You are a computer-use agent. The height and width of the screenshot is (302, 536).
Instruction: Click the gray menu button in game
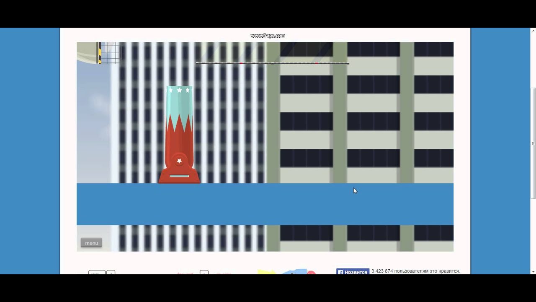click(91, 243)
